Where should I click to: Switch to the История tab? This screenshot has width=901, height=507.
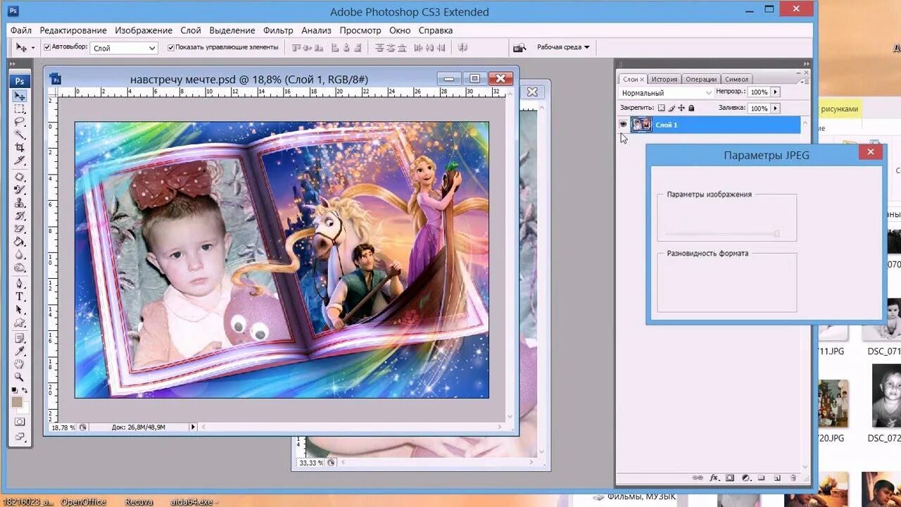click(664, 79)
